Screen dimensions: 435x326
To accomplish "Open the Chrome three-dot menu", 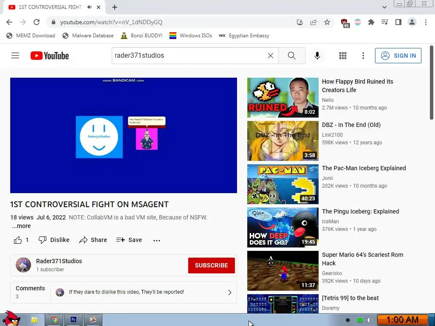I will pos(426,22).
